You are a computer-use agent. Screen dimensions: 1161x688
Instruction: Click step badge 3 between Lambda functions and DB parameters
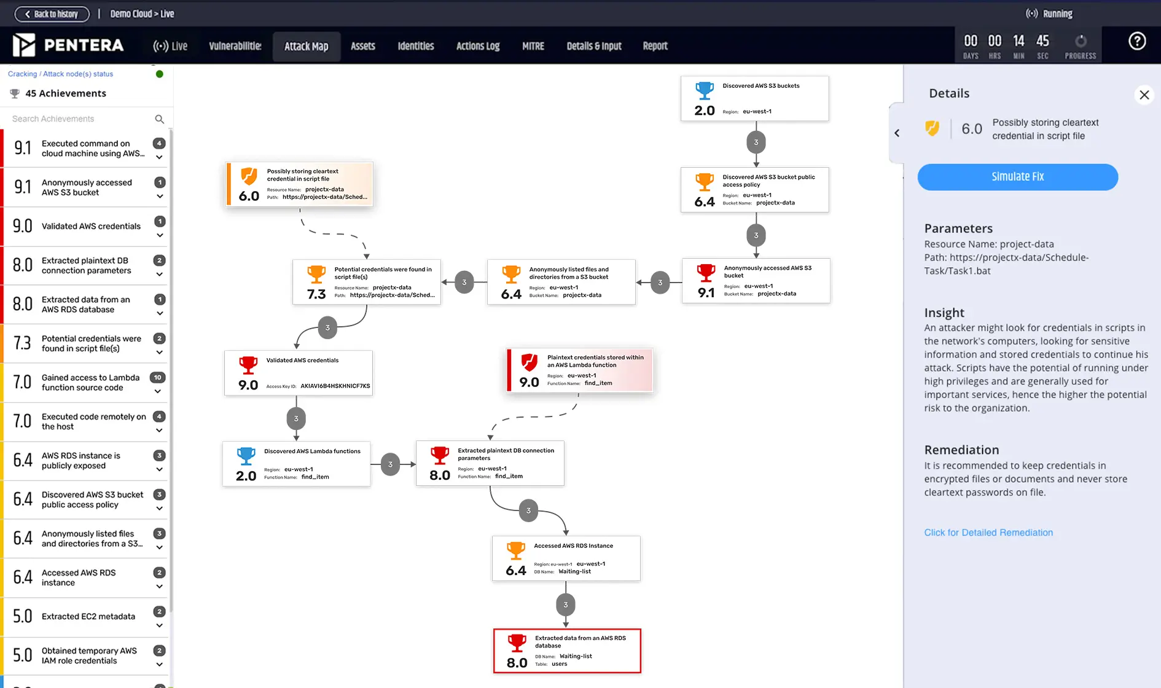[390, 464]
